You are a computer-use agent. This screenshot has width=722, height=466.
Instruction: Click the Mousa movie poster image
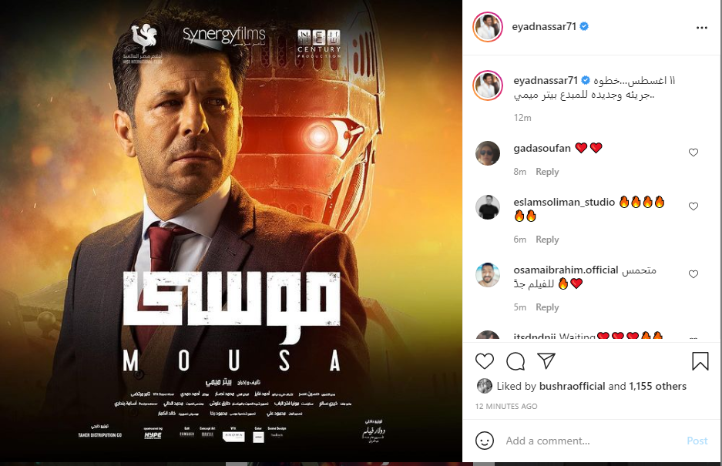click(231, 230)
